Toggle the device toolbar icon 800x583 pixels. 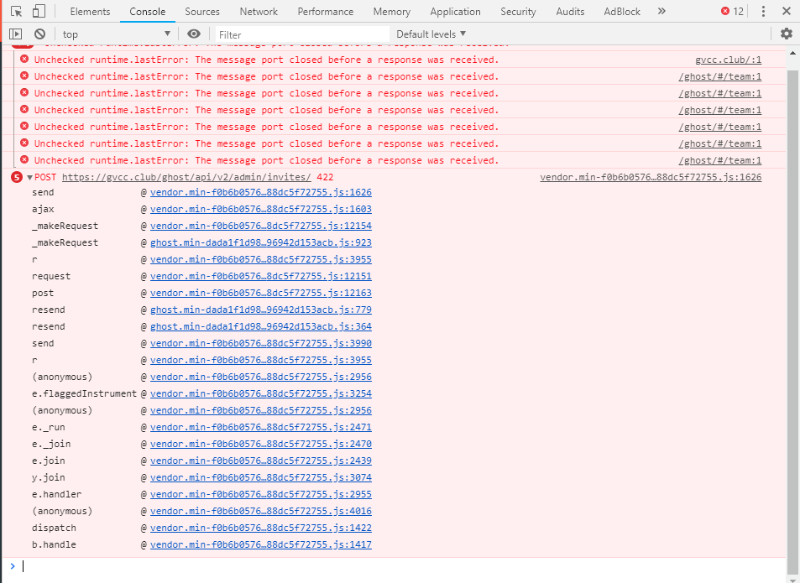(39, 11)
